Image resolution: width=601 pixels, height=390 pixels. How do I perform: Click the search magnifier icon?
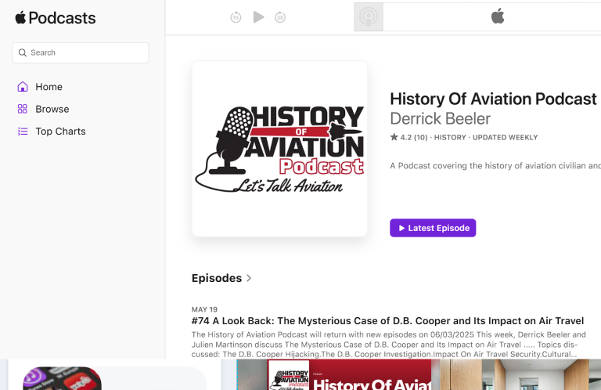[23, 52]
